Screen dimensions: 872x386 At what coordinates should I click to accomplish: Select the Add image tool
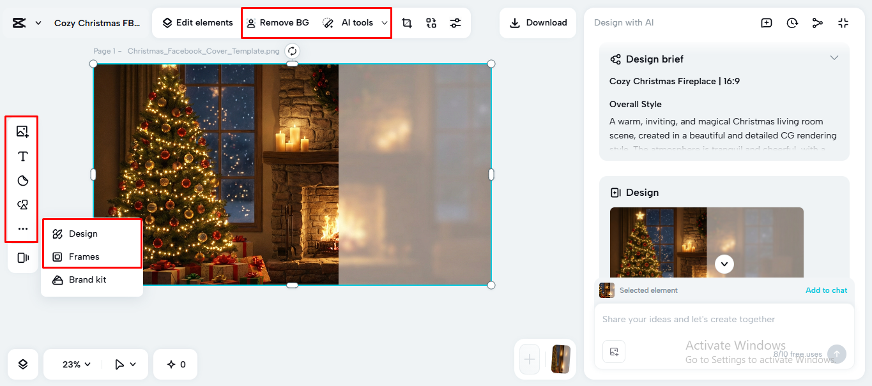(22, 131)
